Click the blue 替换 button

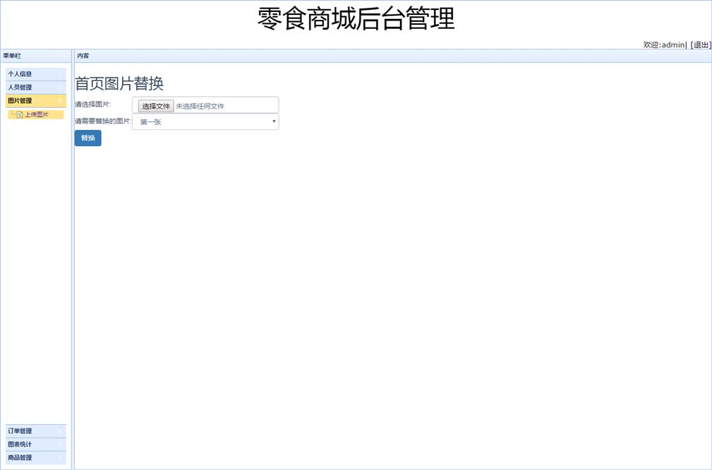click(88, 138)
